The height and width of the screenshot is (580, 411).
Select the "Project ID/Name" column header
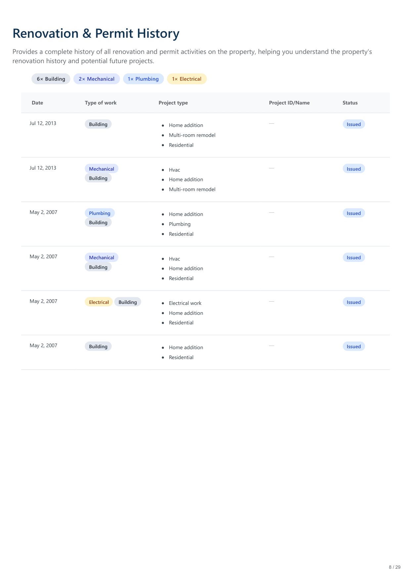289,103
